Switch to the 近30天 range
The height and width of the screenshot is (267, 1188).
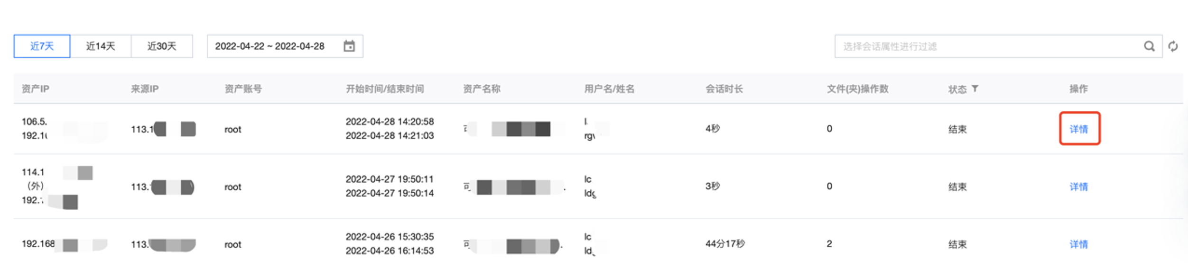coord(161,46)
